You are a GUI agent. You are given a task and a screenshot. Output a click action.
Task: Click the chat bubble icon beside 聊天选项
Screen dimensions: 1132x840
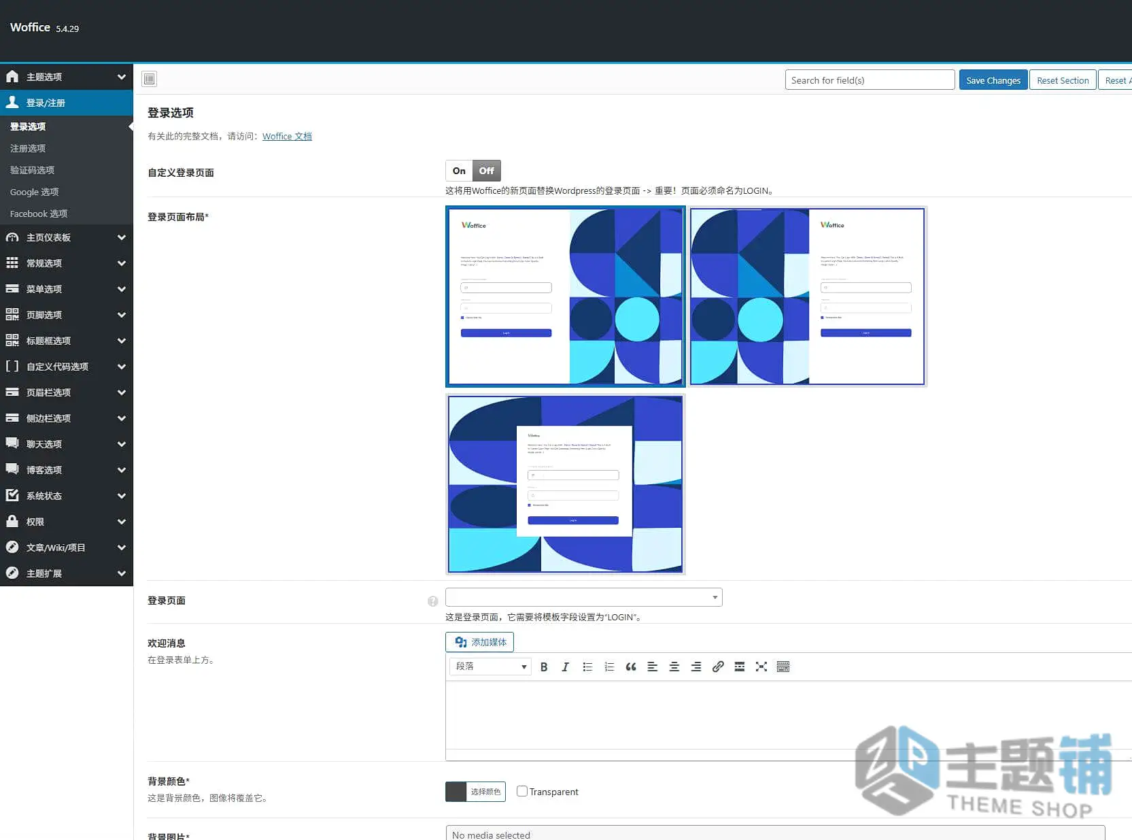click(x=12, y=443)
